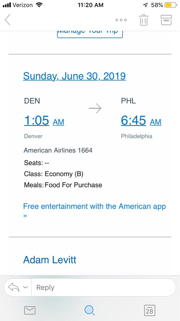
Task: Tap the 11:20 AM status bar clock
Action: [x=90, y=5]
